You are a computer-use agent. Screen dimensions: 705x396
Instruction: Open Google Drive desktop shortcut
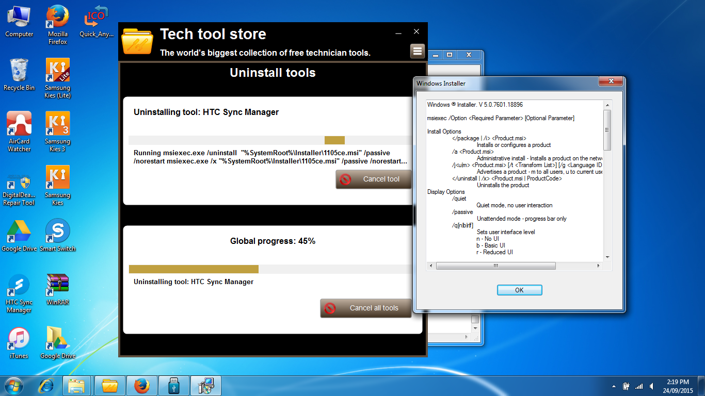(x=19, y=236)
